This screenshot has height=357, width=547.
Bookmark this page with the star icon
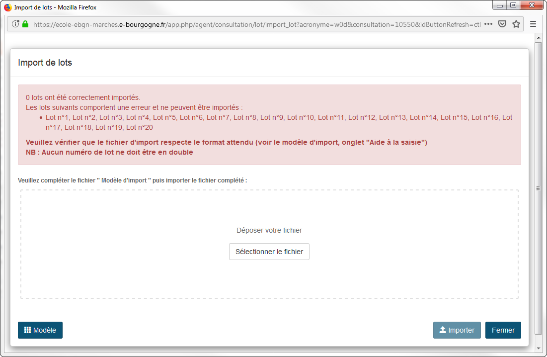pos(516,24)
